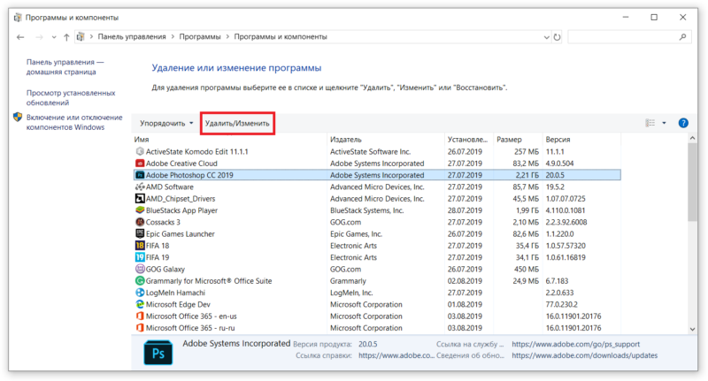The height and width of the screenshot is (381, 708).
Task: Go up one level with up arrow
Action: point(66,37)
